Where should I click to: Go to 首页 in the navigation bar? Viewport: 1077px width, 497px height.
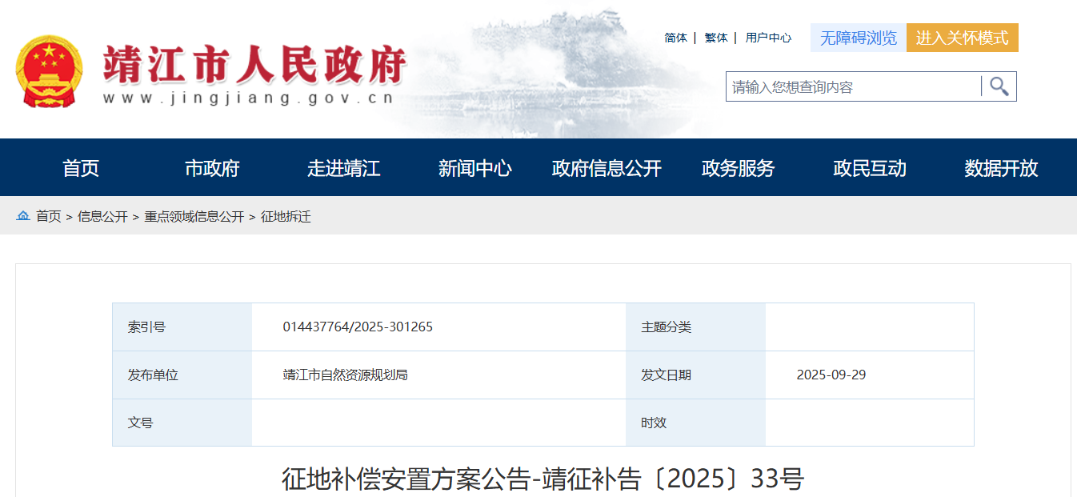81,168
